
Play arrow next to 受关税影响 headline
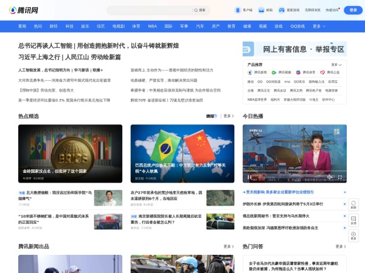pos(345,192)
